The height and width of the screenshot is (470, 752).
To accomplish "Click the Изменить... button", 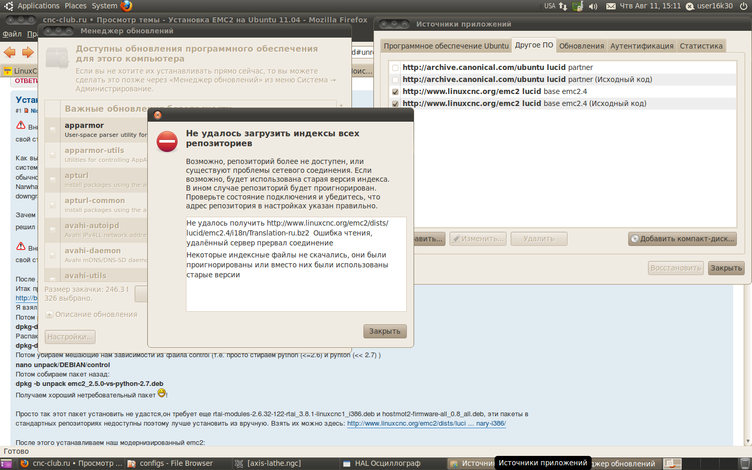I will pyautogui.click(x=478, y=239).
